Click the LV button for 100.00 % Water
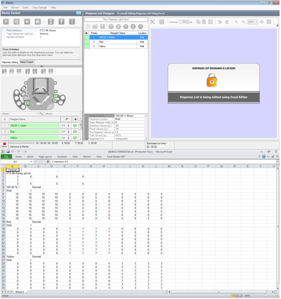Viewport: 281px width, 299px height. pos(63,125)
